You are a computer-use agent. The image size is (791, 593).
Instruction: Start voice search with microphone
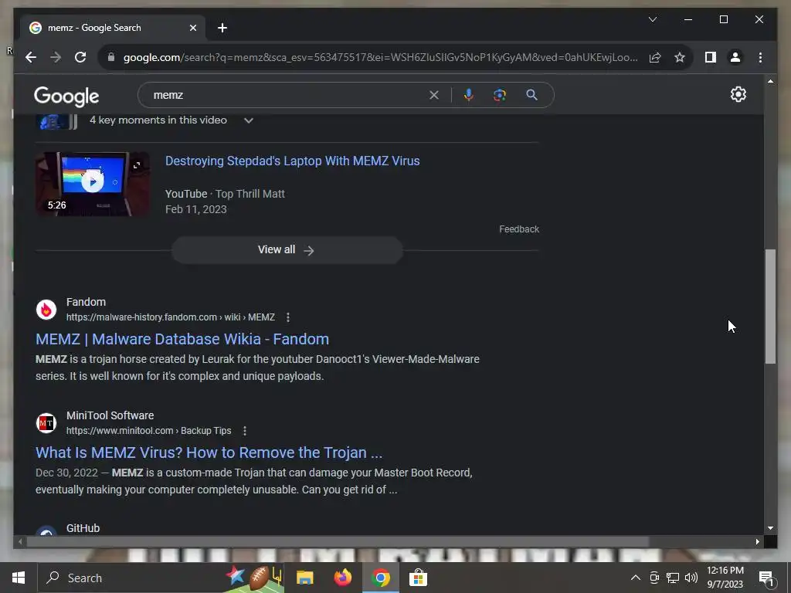pos(469,95)
